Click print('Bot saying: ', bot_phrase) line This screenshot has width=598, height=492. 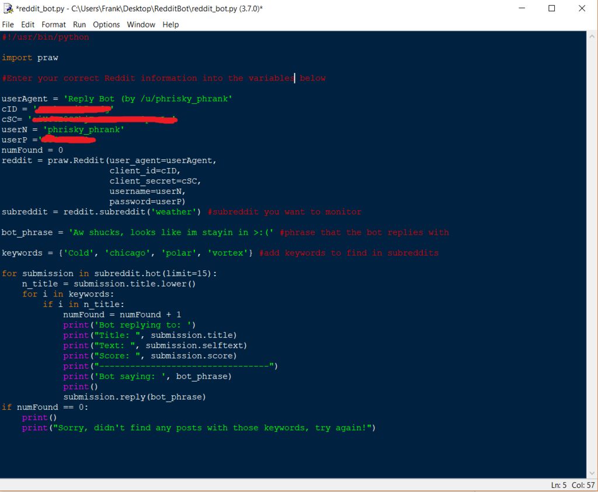click(147, 376)
